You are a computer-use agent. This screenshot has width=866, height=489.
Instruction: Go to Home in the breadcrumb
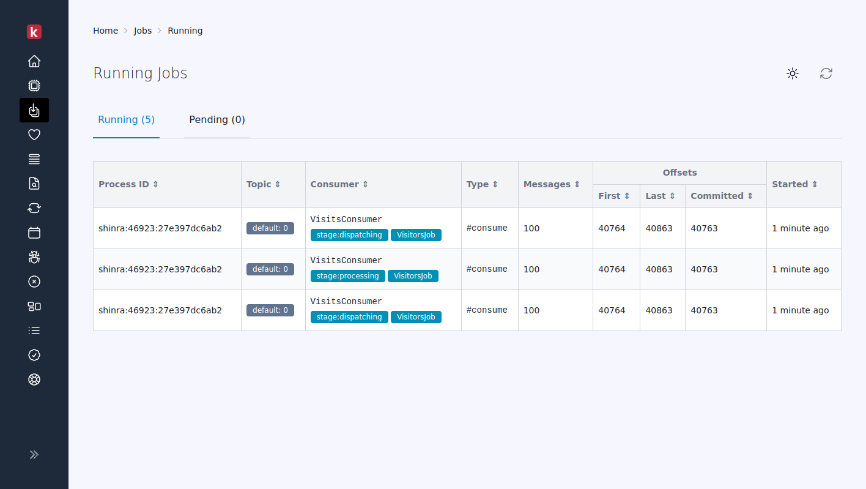point(105,31)
